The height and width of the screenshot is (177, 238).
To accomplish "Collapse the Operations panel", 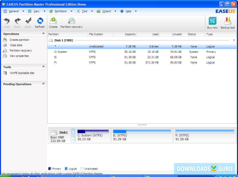I will 43,34.
